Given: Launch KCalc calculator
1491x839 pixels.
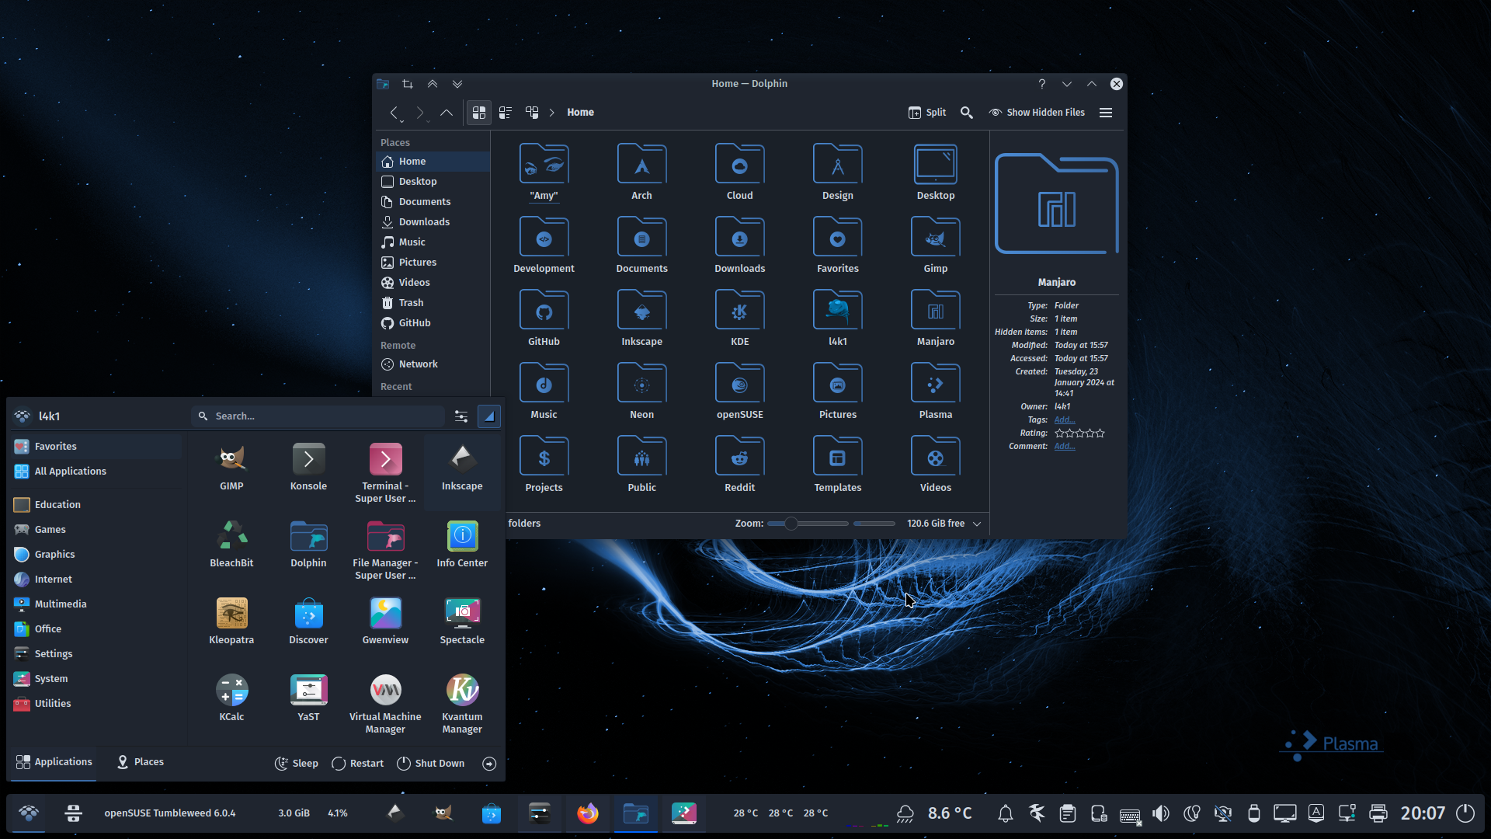Looking at the screenshot, I should click(231, 698).
